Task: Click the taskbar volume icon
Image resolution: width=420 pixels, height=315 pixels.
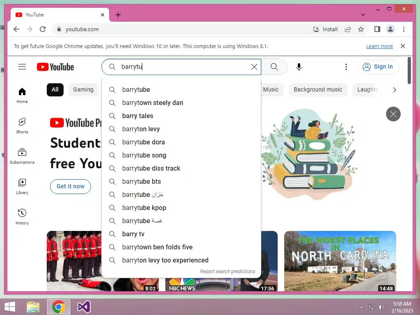Action: coord(381,307)
